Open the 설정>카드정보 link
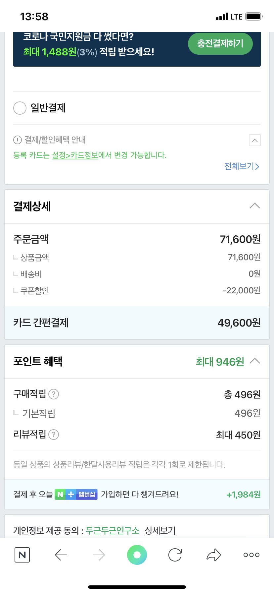 pos(75,155)
